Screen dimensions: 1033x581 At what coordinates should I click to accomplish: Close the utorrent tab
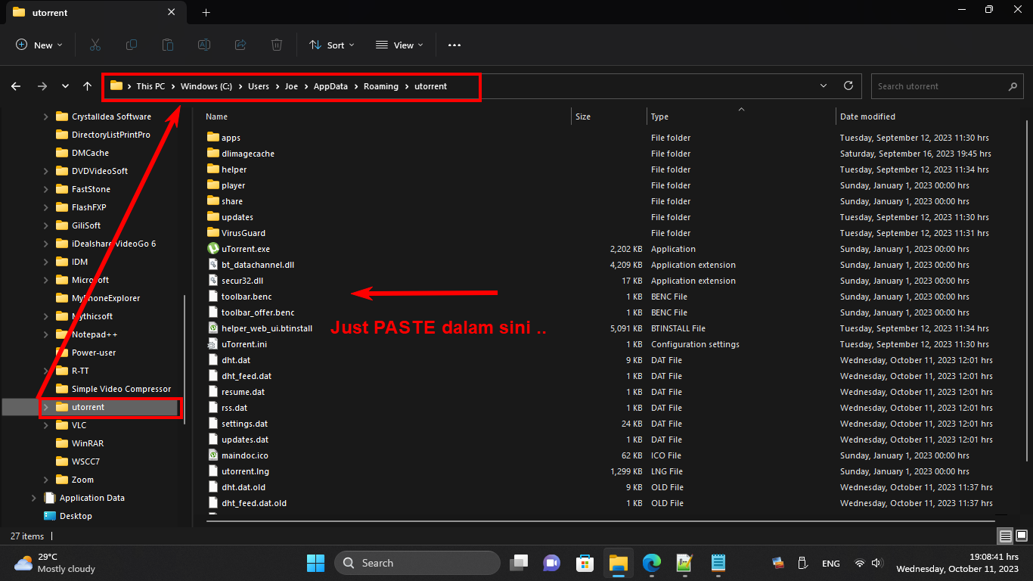tap(172, 12)
